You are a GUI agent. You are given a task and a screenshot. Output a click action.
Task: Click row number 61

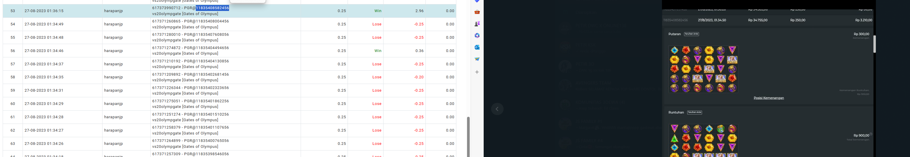coord(13,117)
